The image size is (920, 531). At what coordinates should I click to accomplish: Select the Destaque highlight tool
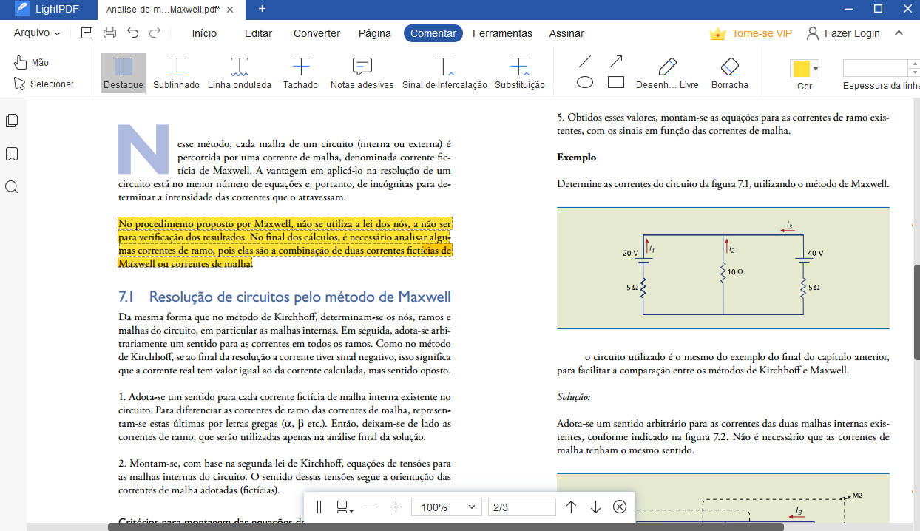pos(124,72)
